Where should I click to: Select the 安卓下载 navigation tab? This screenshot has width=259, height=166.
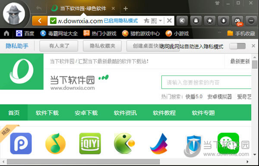tap(86, 113)
